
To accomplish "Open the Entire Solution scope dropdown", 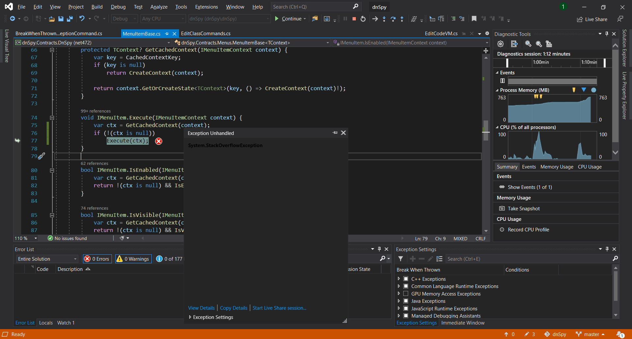I will pos(47,259).
